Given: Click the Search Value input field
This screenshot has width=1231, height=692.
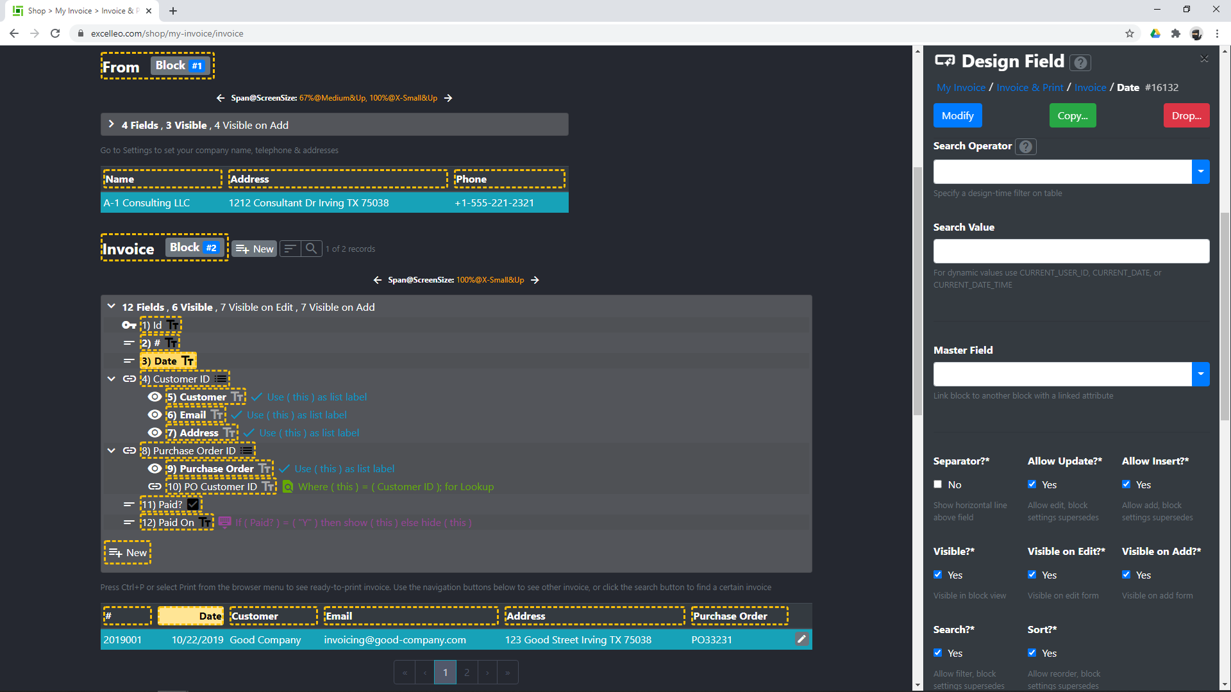Looking at the screenshot, I should coord(1071,251).
